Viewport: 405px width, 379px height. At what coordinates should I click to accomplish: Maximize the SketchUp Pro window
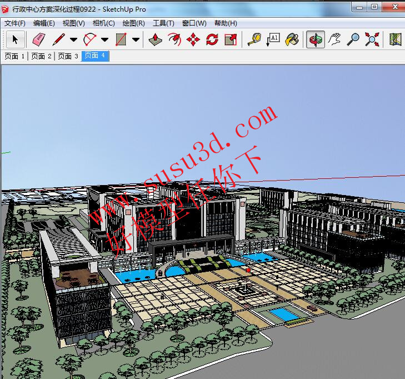click(374, 7)
